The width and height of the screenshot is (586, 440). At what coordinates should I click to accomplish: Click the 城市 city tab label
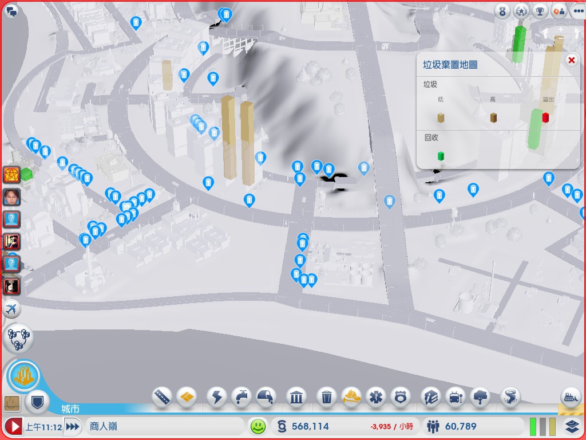click(70, 409)
